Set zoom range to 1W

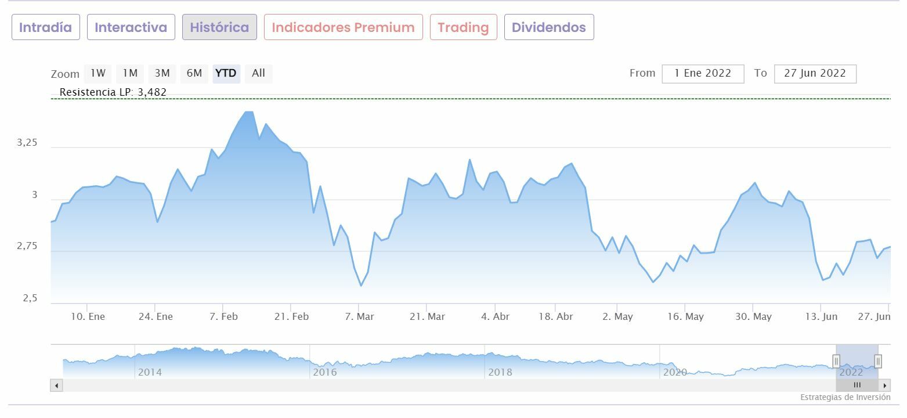pos(97,73)
